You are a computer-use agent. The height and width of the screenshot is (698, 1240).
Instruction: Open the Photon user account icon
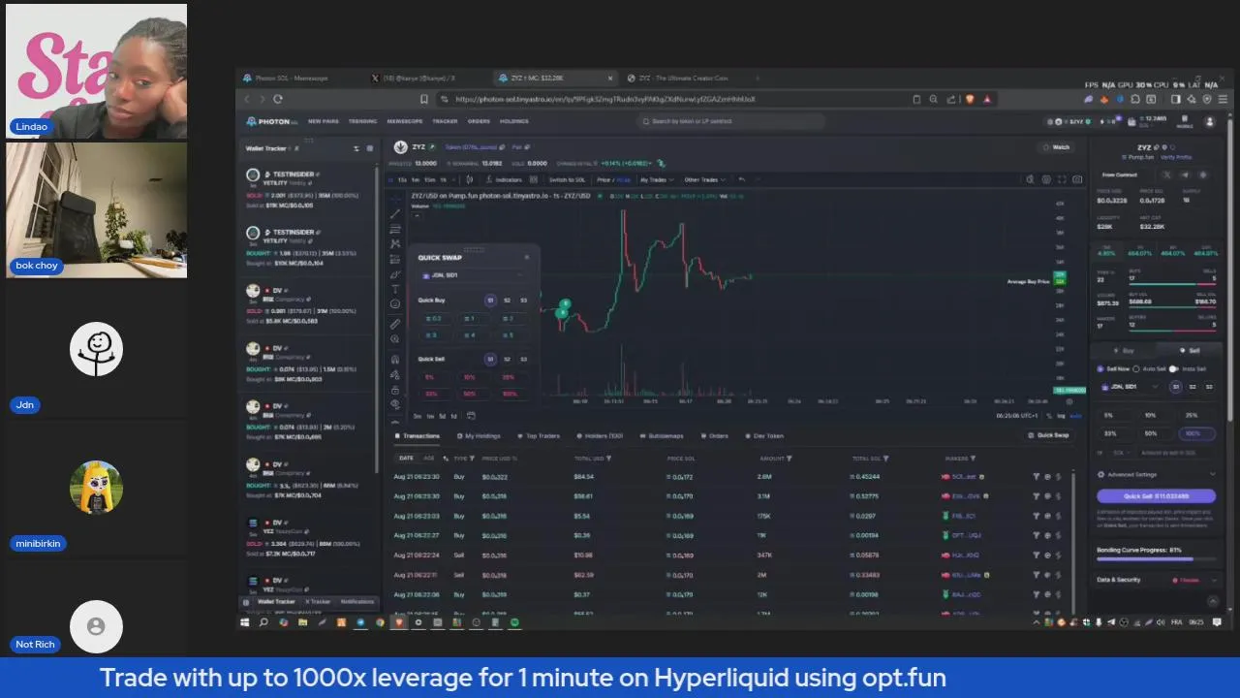click(x=1209, y=121)
